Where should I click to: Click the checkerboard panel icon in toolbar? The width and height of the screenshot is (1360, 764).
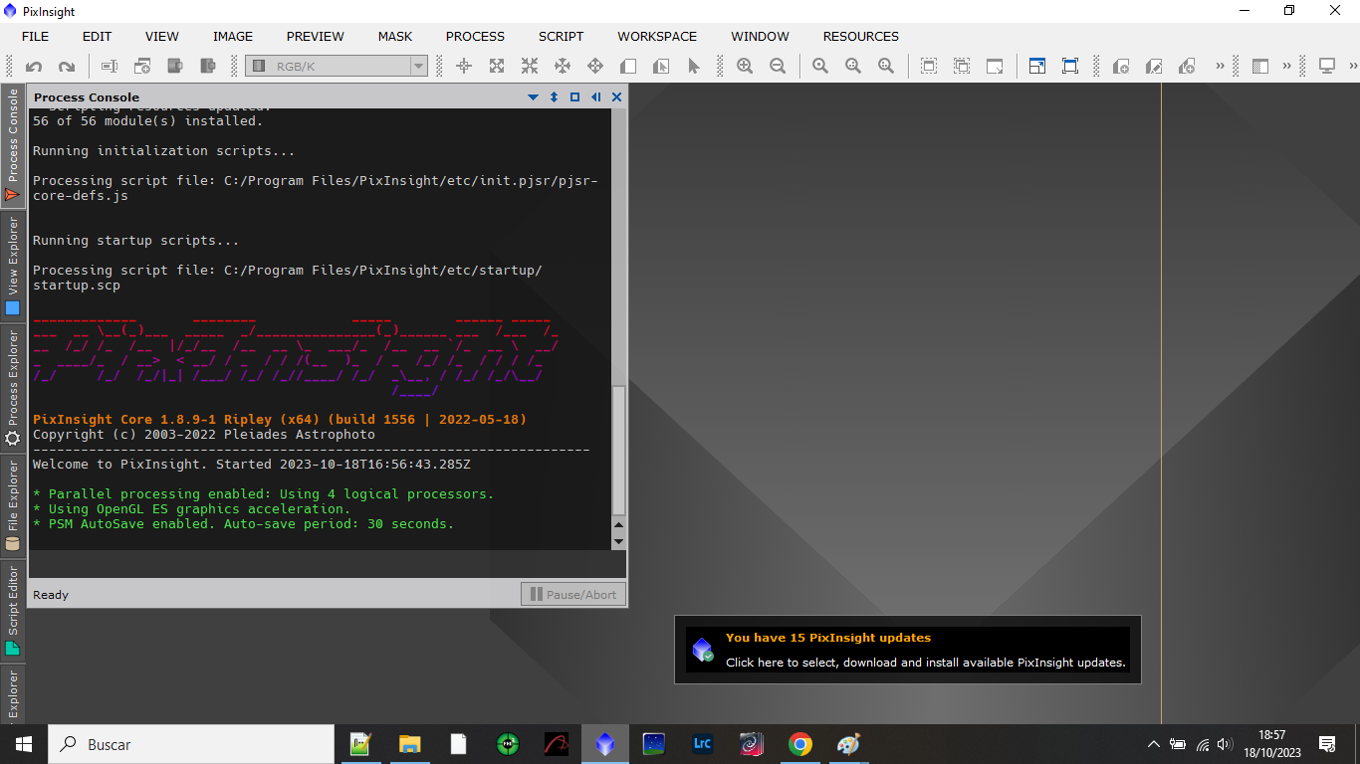tap(1260, 67)
